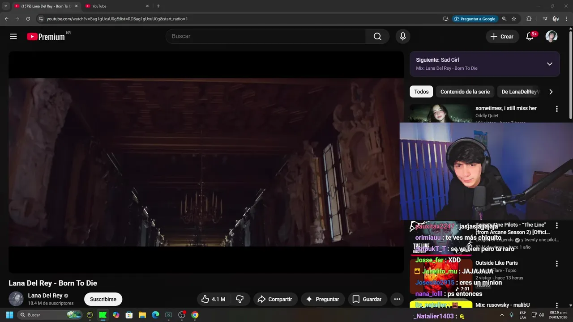Open File Explorer from taskbar

coord(142,315)
